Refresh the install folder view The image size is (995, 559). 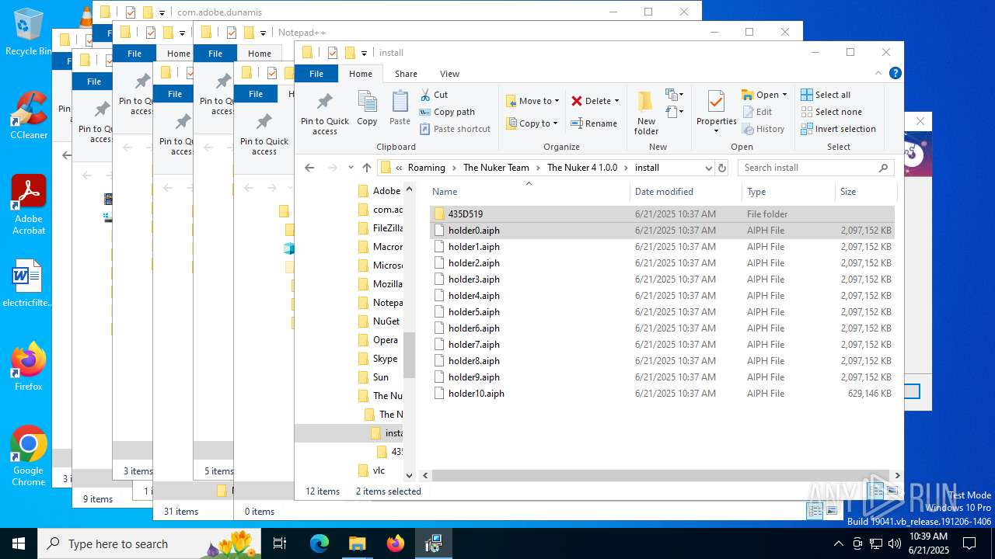click(722, 168)
